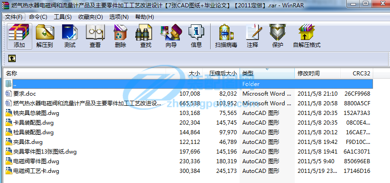Image resolution: width=390 pixels, height=183 pixels.
Task: Select the 夹具零件图13张图纸.dwg file
Action: (45, 151)
